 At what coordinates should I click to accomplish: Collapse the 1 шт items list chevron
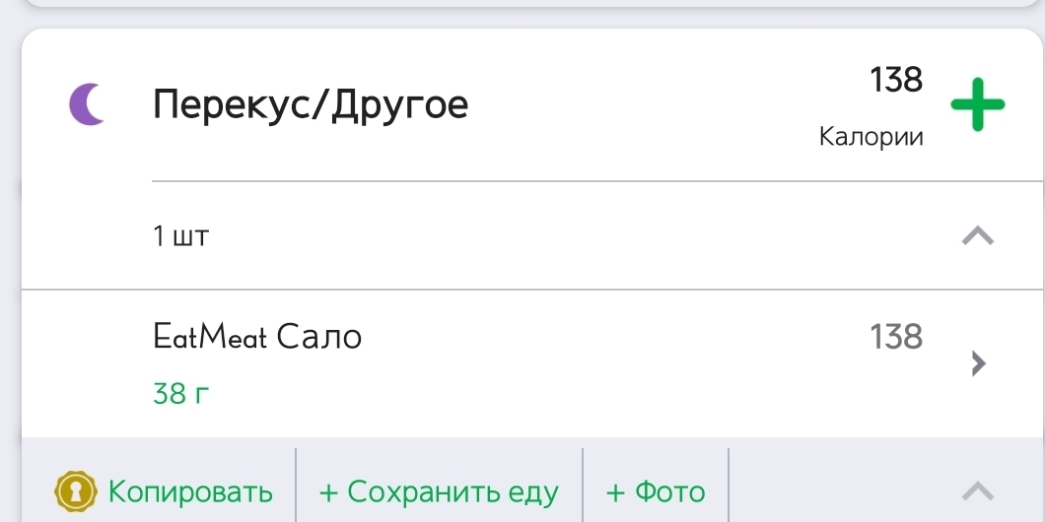[x=978, y=235]
